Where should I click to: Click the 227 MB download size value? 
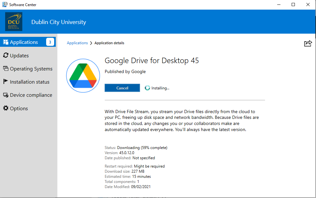point(138,171)
